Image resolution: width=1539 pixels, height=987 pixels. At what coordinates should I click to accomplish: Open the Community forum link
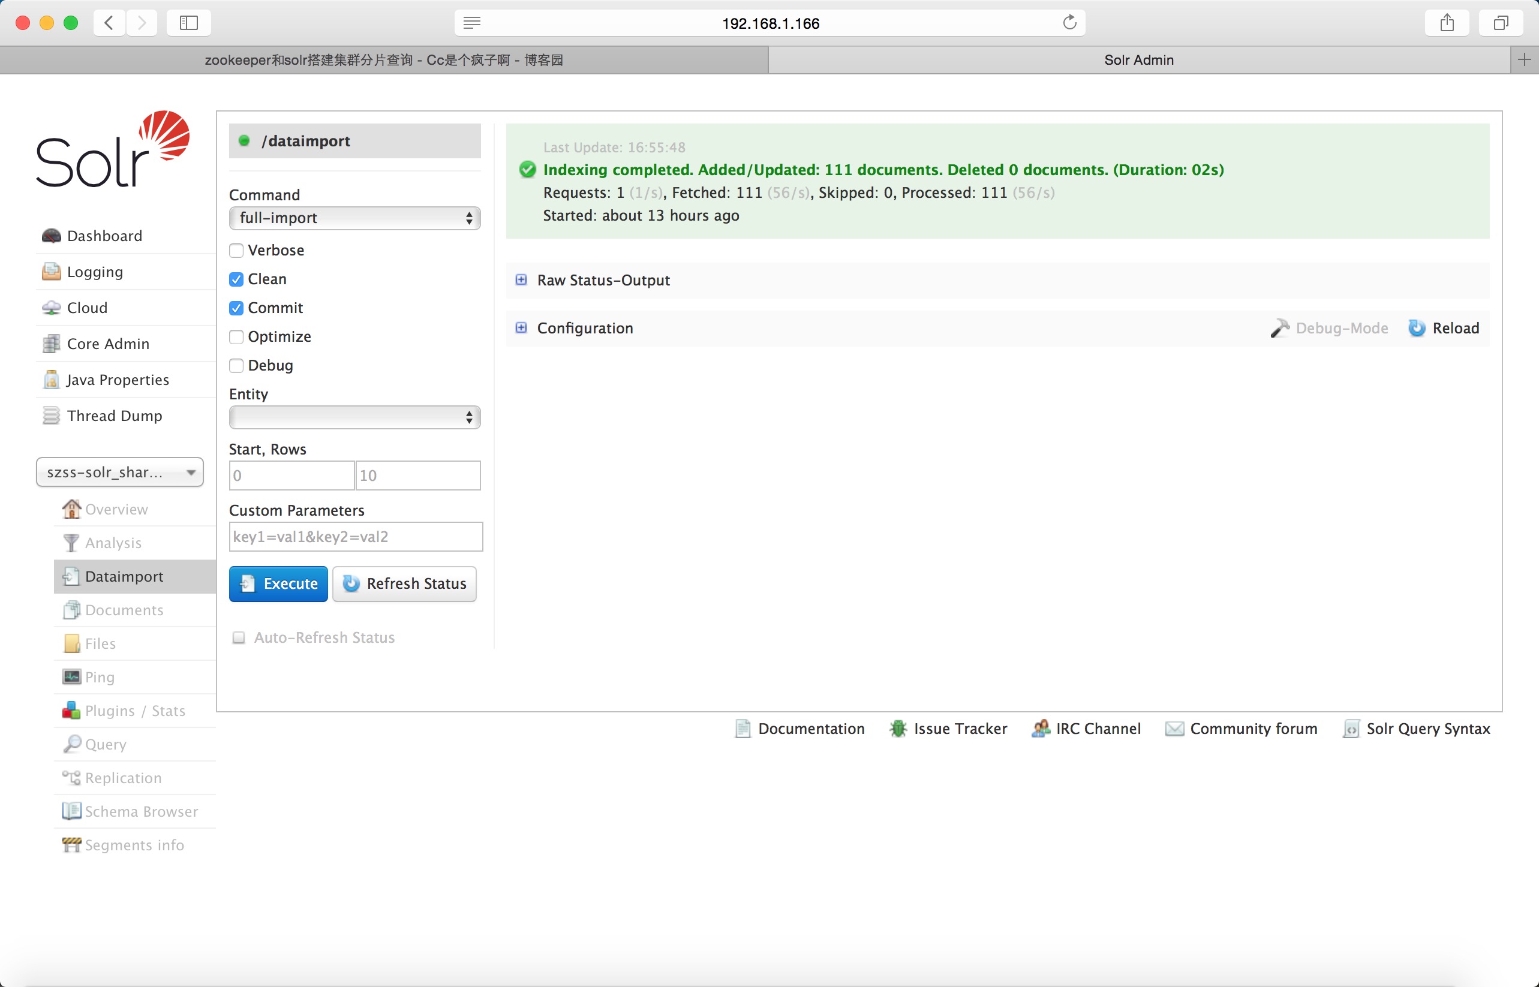1242,729
